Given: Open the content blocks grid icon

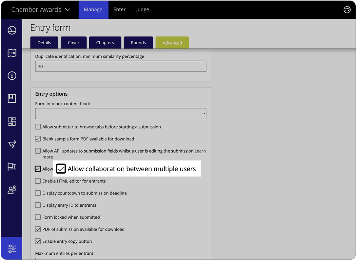Looking at the screenshot, I should click(x=12, y=121).
